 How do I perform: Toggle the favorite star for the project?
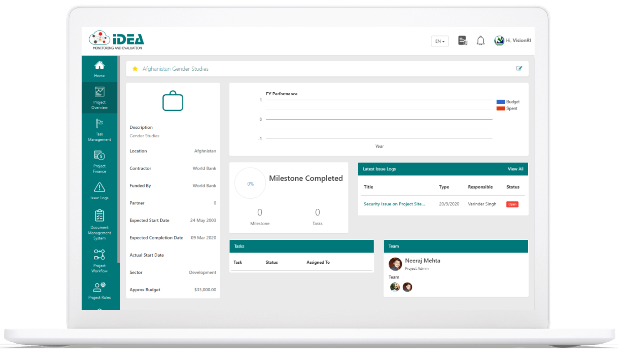(x=135, y=69)
